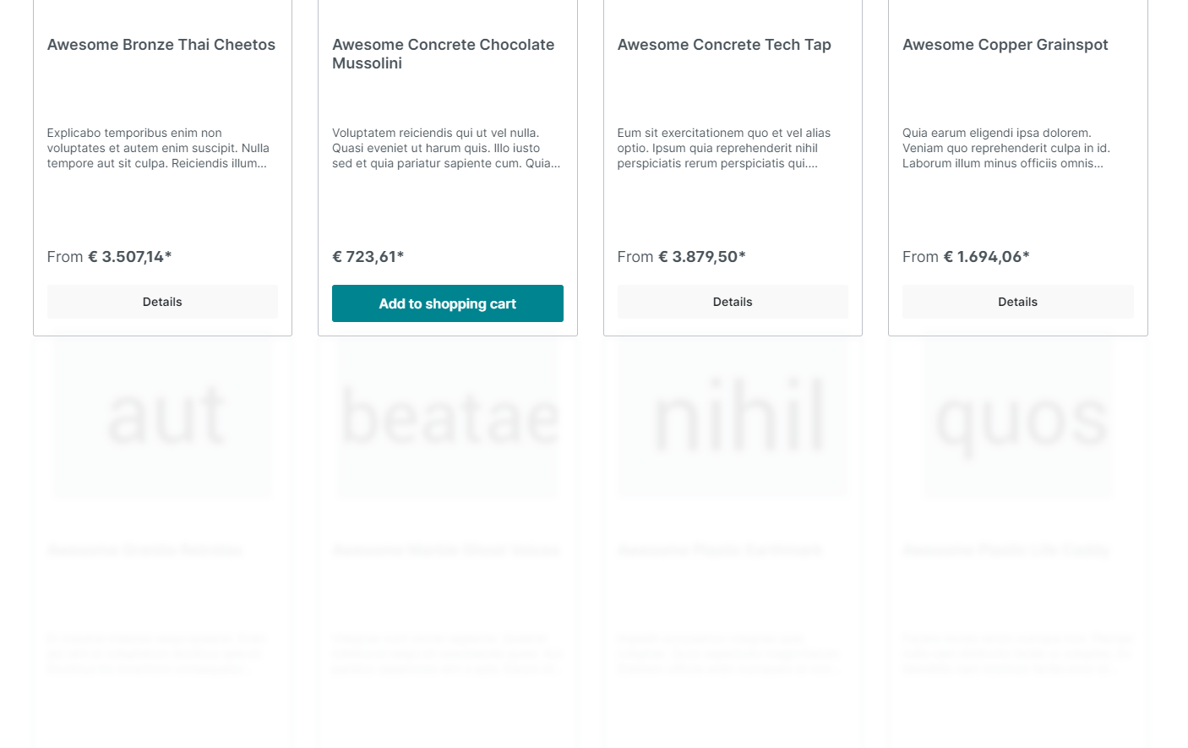Select the blurred 'beatae' product image
The height and width of the screenshot is (748, 1188).
(448, 416)
